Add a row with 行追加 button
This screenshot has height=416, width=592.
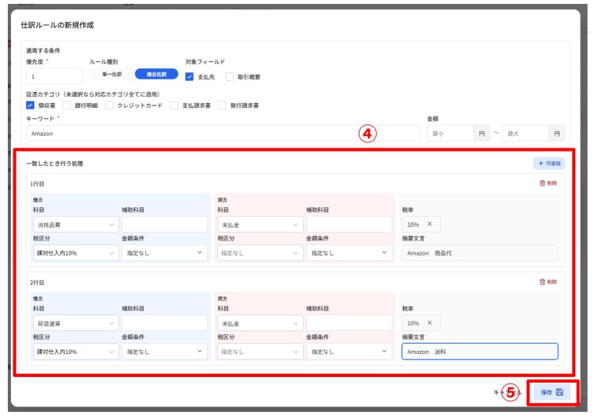549,164
